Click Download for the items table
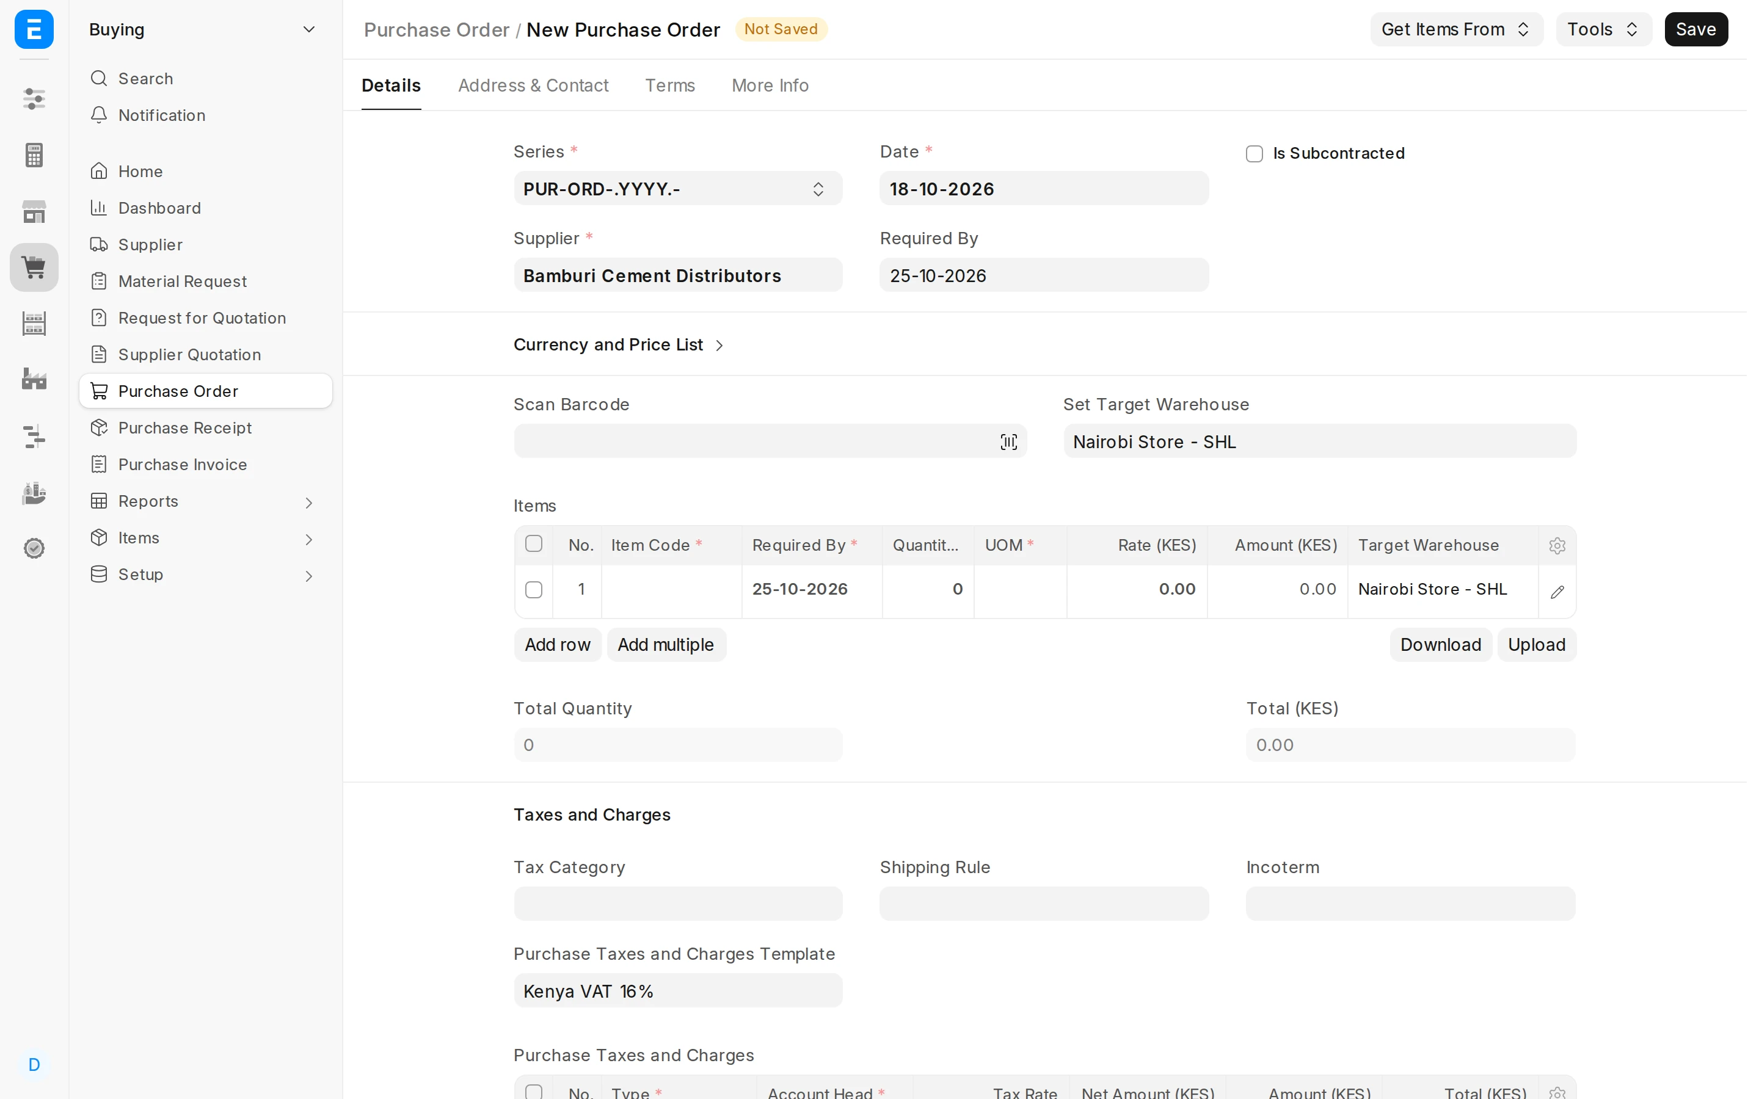The width and height of the screenshot is (1759, 1099). coord(1440,645)
